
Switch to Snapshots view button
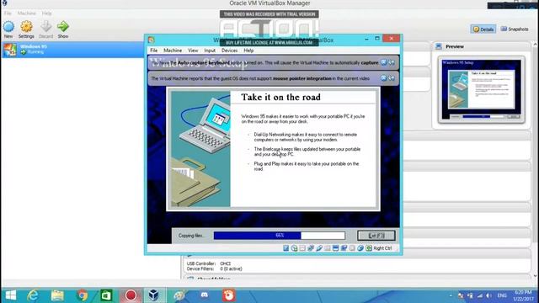coord(515,29)
